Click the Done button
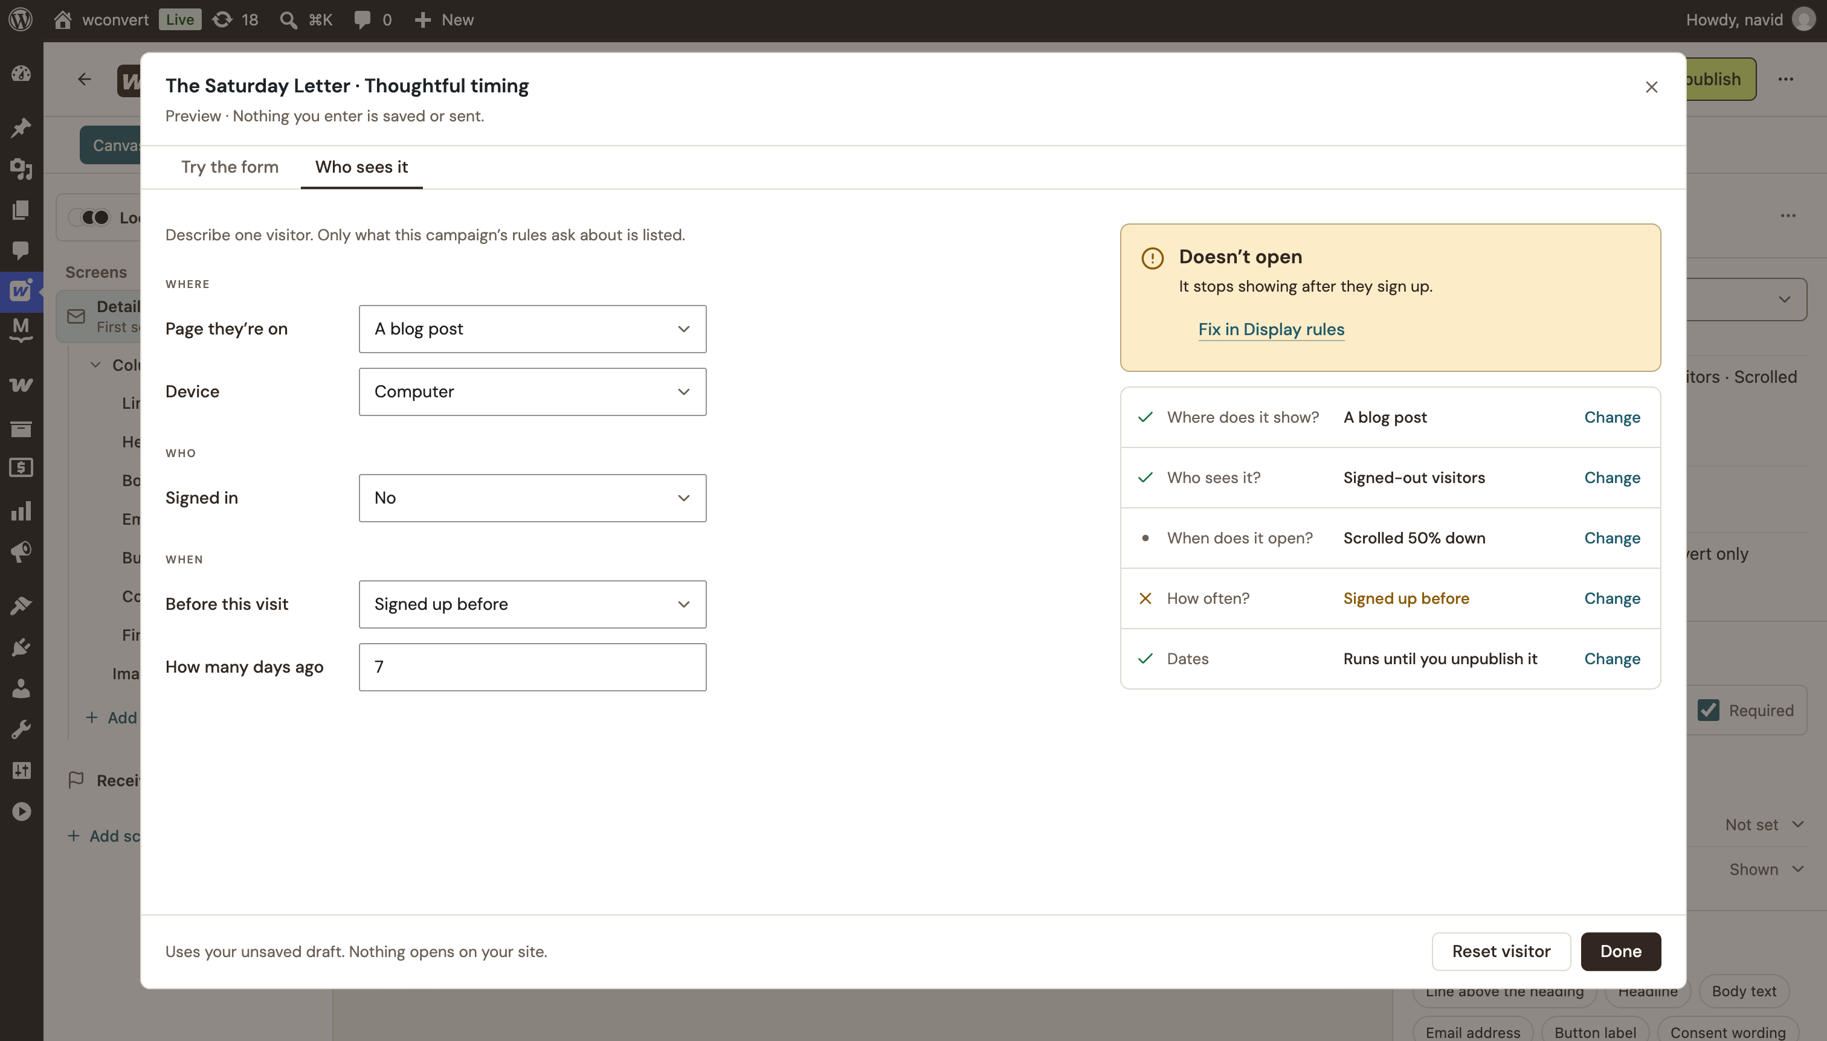Image resolution: width=1827 pixels, height=1041 pixels. (x=1620, y=951)
